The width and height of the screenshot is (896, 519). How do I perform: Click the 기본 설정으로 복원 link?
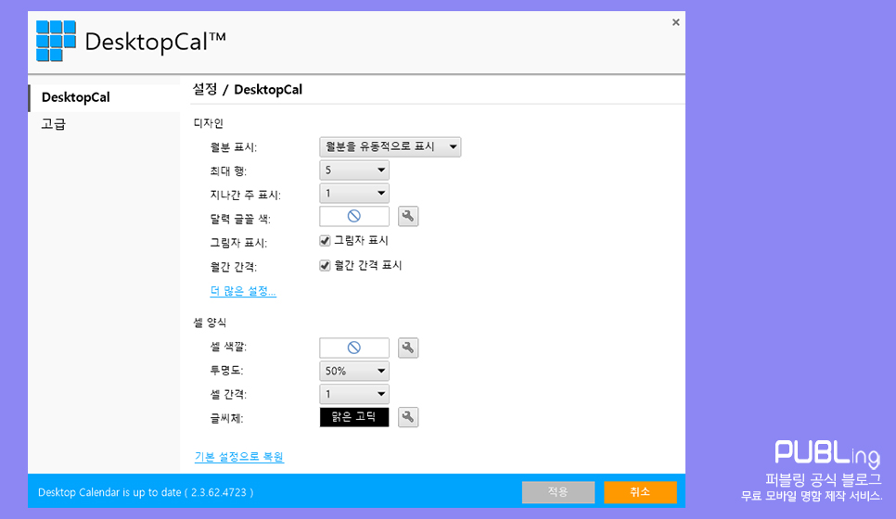tap(239, 457)
